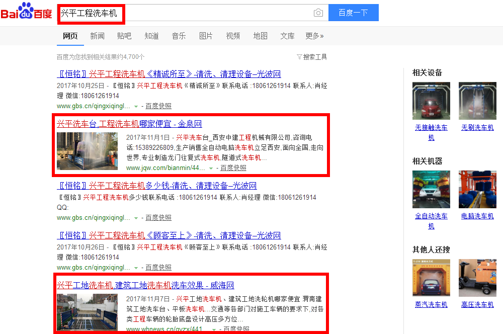Open the 贴吧 tab
503x334 pixels.
124,36
